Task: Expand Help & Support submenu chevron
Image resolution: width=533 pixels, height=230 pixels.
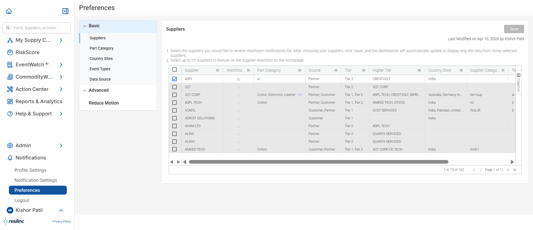Action: (61, 114)
